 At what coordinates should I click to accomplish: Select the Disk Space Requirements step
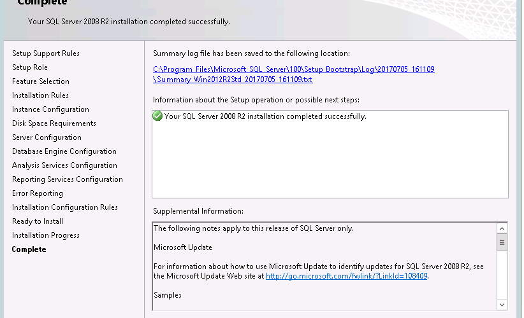54,123
